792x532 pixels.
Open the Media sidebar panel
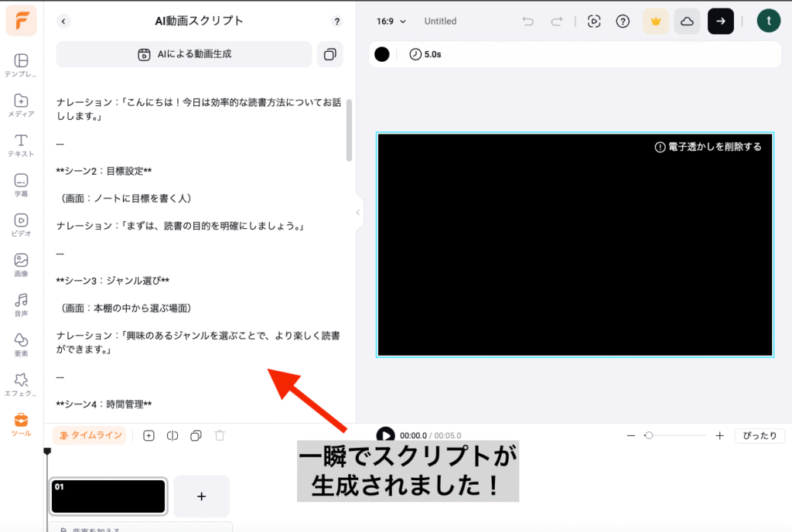(x=21, y=105)
